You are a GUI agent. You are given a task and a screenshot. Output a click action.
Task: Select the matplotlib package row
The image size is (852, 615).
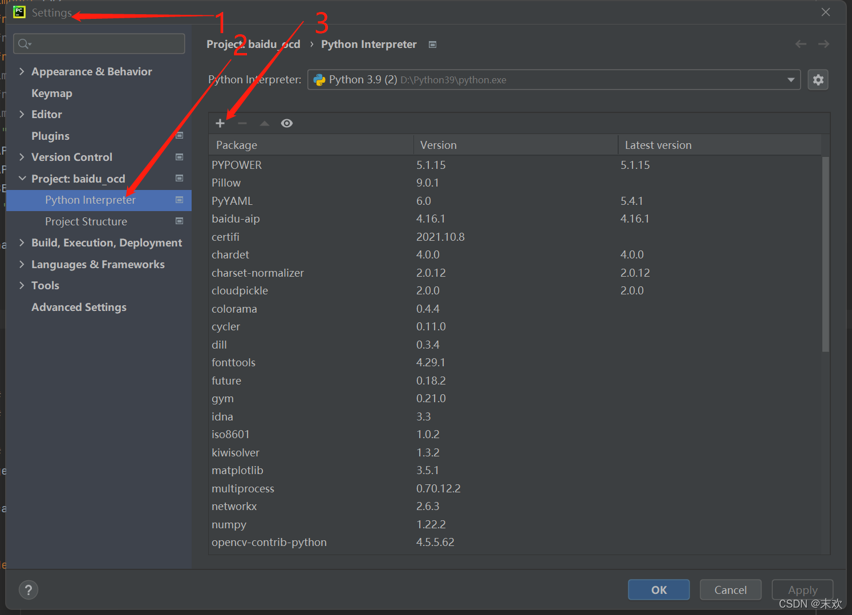[x=516, y=470]
